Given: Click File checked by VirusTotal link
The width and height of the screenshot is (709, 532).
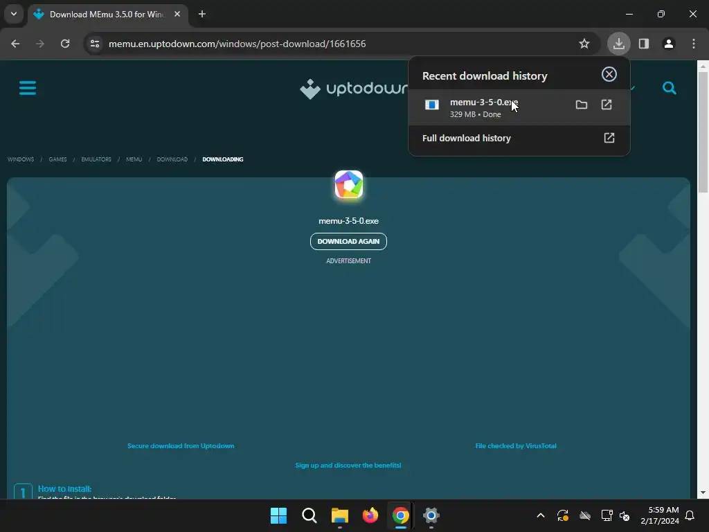Looking at the screenshot, I should click(x=515, y=446).
